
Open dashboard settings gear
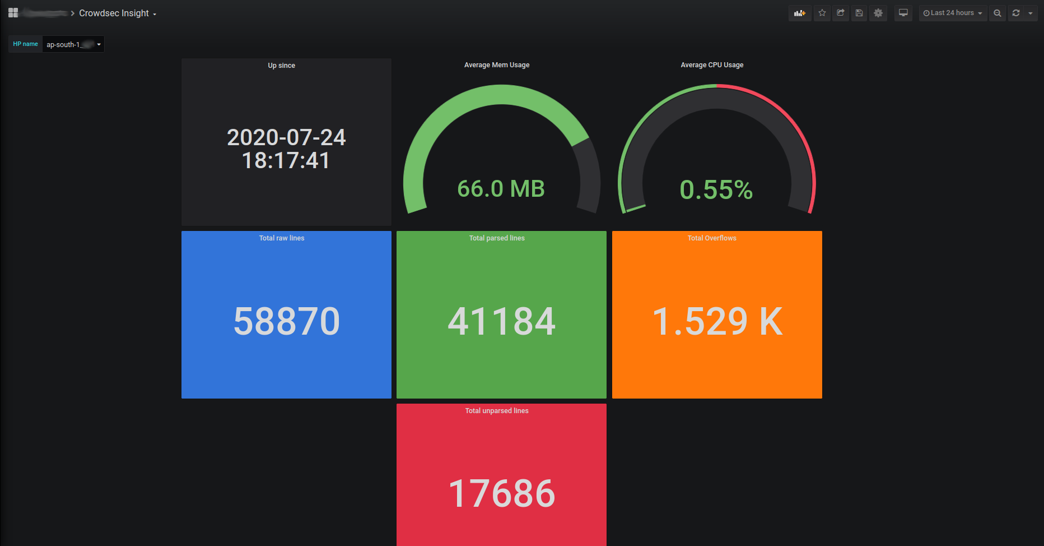tap(878, 13)
